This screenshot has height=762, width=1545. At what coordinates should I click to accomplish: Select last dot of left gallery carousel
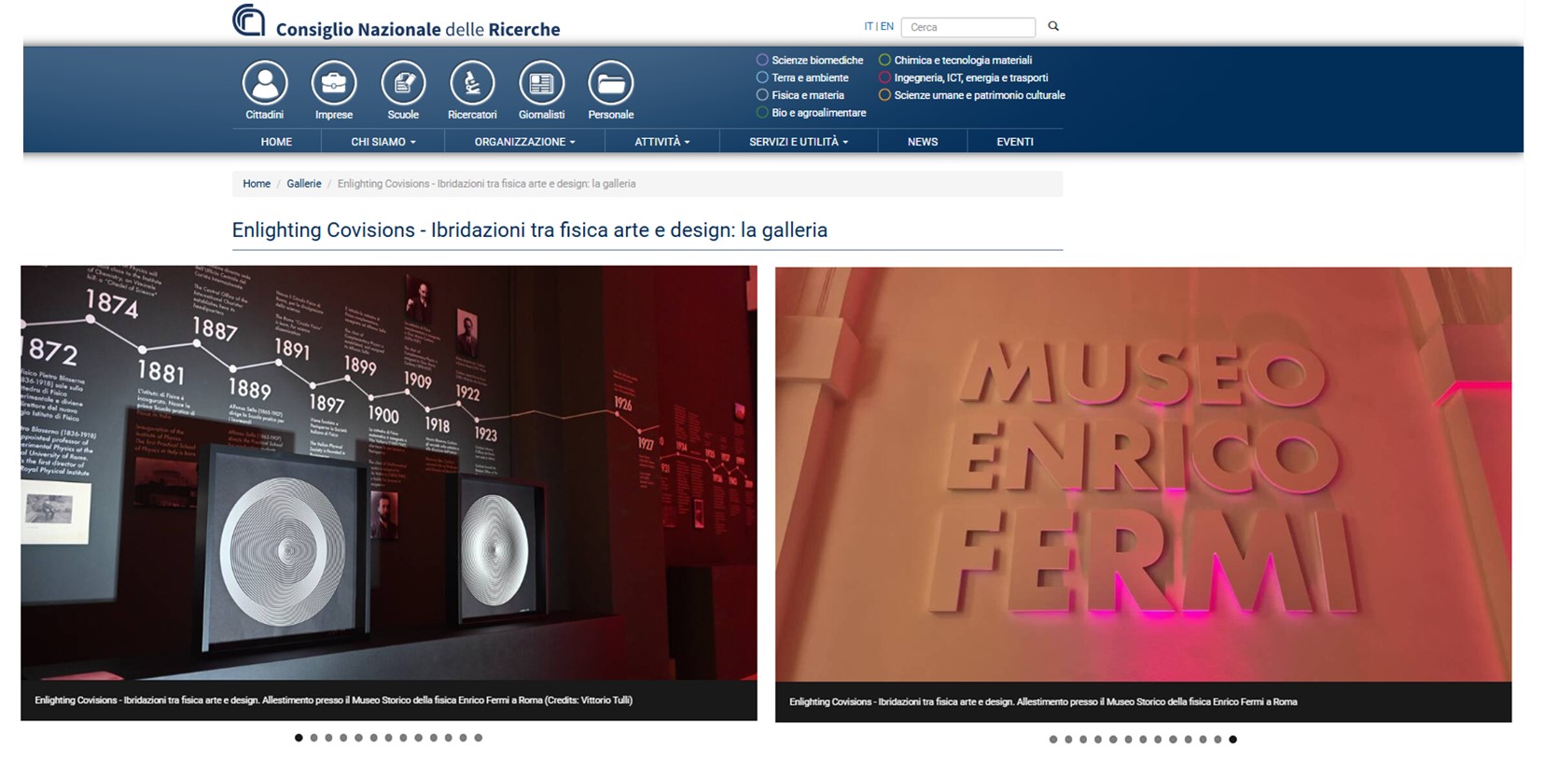click(x=479, y=738)
